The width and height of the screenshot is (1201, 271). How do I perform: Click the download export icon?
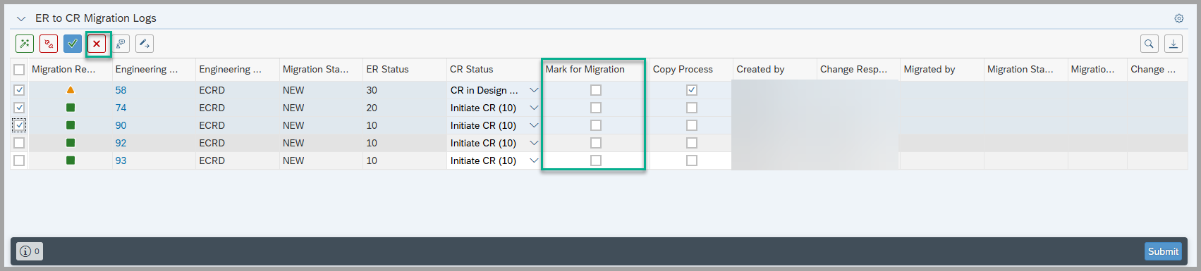click(1173, 44)
